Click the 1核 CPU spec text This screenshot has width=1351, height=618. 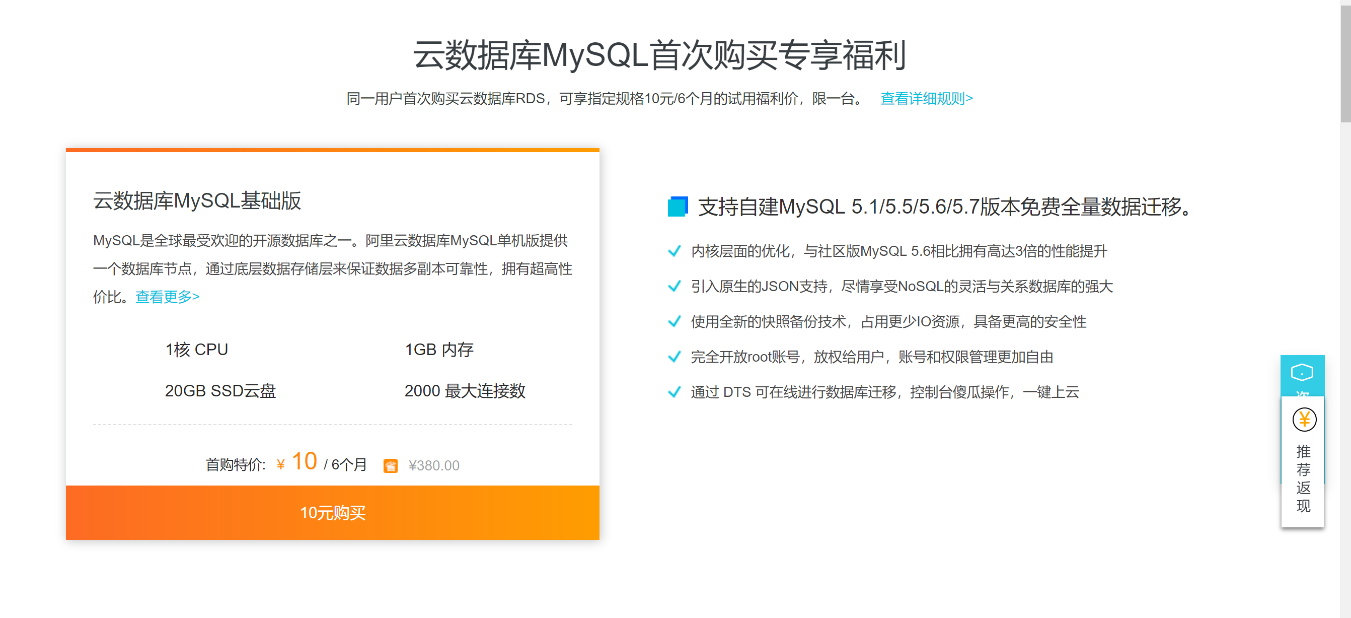[197, 350]
